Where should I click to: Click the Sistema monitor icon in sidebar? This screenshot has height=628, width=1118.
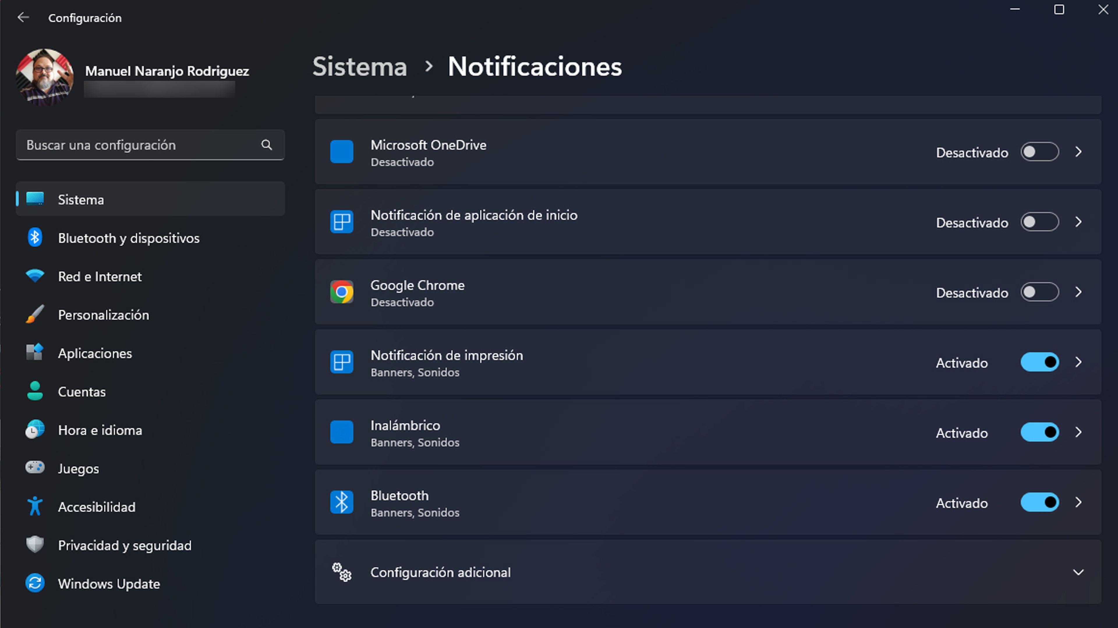35,199
